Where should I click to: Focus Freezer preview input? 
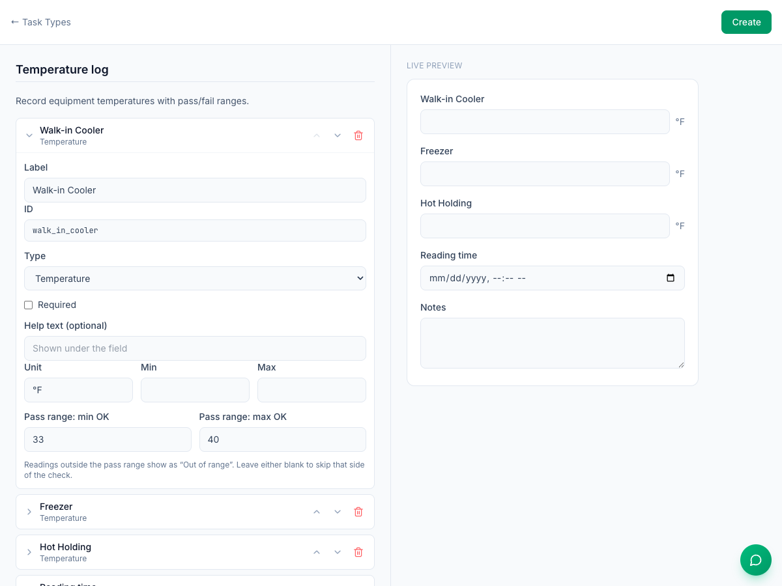click(x=545, y=174)
